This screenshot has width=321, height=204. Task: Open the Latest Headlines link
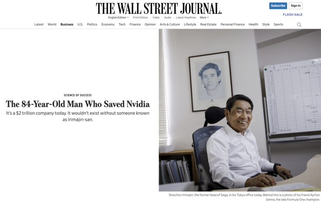click(x=186, y=17)
